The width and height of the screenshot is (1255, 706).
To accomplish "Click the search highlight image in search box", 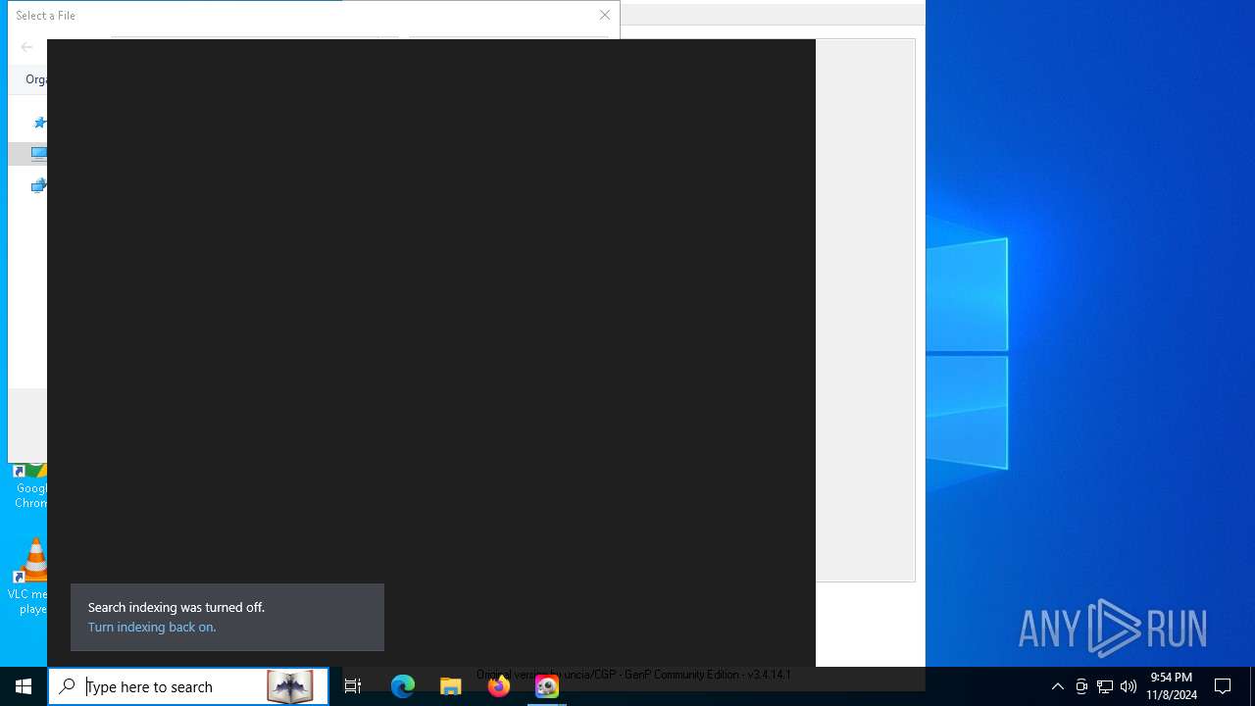I will pyautogui.click(x=289, y=686).
